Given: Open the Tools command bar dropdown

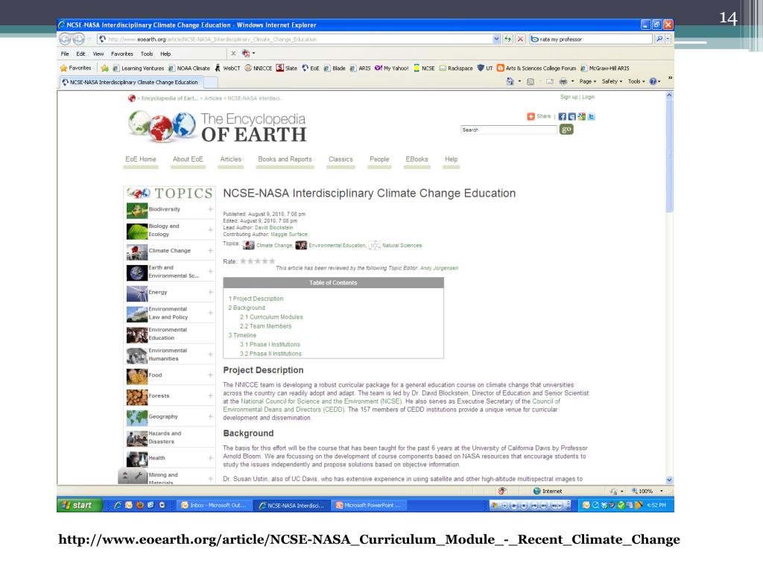Looking at the screenshot, I should [x=636, y=82].
